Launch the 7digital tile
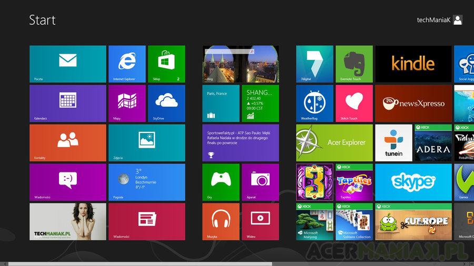Viewport: 474px width, 266px height. [x=315, y=64]
